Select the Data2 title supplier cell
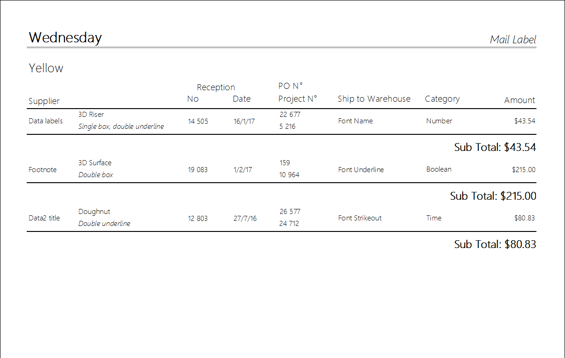This screenshot has height=358, width=565. (44, 218)
